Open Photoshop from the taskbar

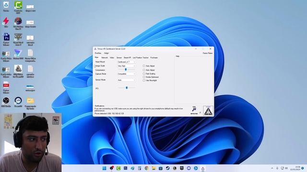(126, 168)
